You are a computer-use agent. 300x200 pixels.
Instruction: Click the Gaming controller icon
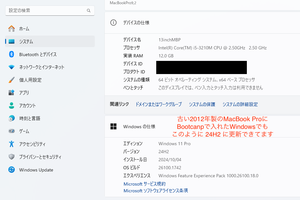click(x=12, y=131)
